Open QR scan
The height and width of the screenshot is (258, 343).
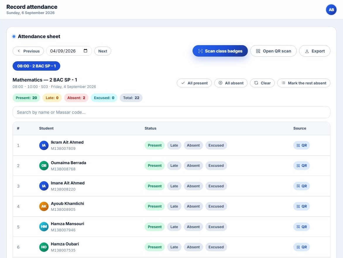click(x=273, y=51)
